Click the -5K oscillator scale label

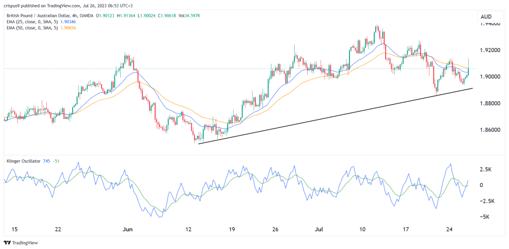[x=485, y=217]
